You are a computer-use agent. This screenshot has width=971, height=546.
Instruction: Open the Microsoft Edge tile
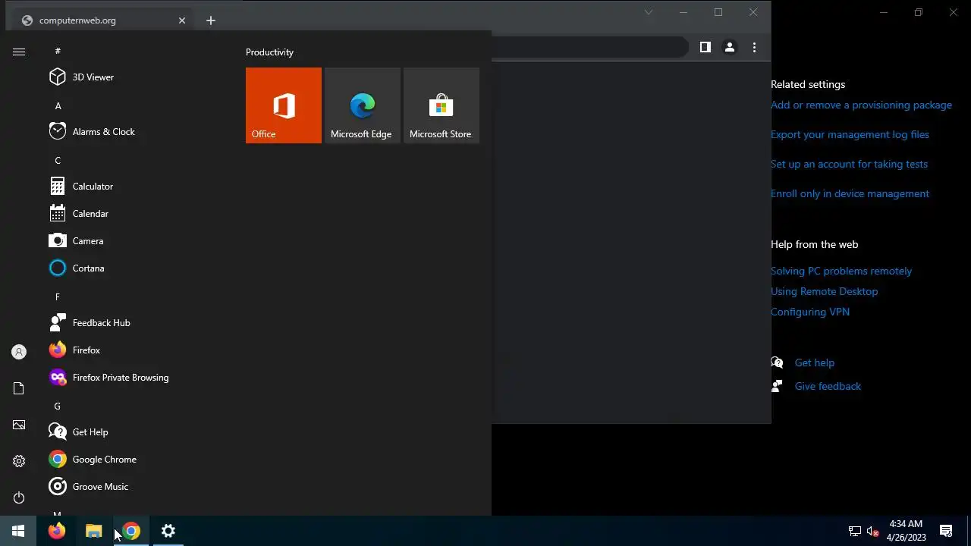click(363, 105)
